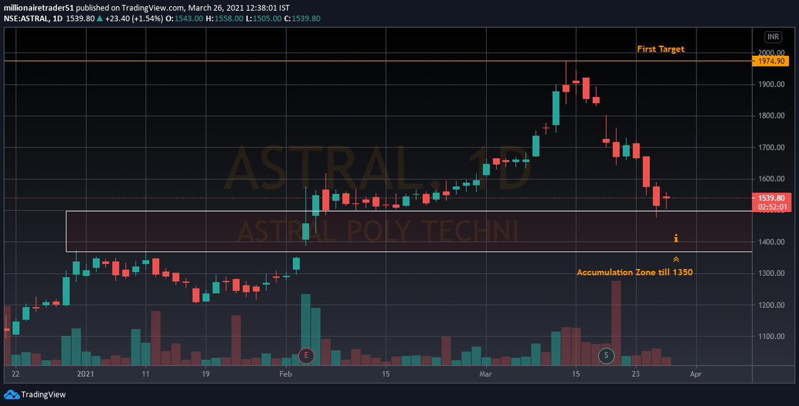
Task: Click the NSE:ASTRAL, 1D symbol title
Action: coord(34,19)
